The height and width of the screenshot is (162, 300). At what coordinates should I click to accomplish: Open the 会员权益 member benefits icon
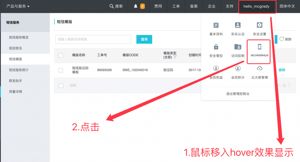(x=216, y=69)
